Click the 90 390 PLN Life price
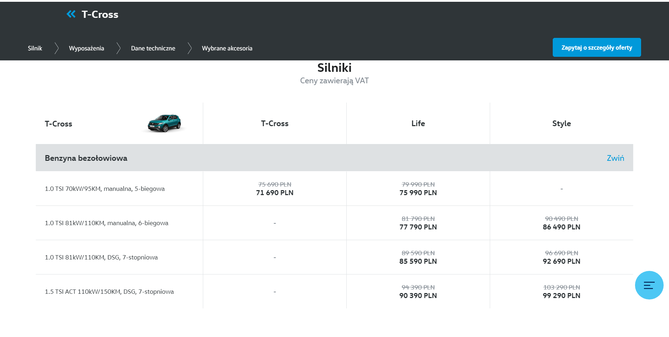Screen dimensions: 669x337 coord(418,296)
